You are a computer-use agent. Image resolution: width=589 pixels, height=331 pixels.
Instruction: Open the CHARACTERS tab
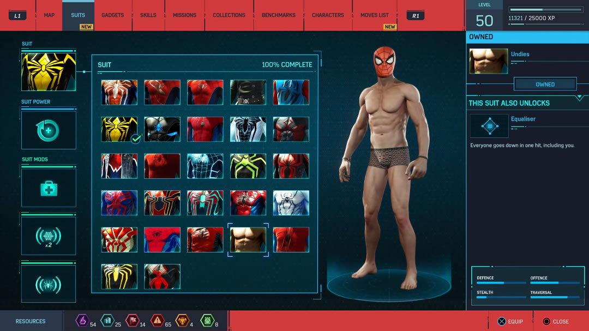pyautogui.click(x=328, y=15)
